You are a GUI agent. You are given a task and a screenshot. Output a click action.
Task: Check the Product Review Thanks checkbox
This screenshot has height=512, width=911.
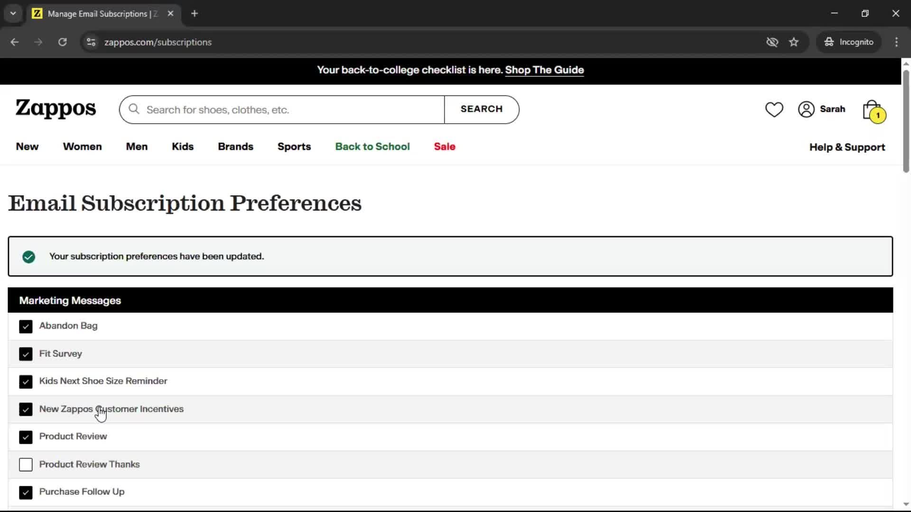[26, 465]
